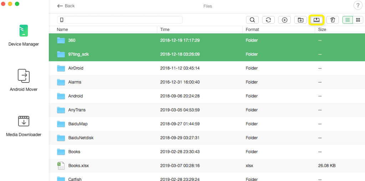This screenshot has height=181, width=365.
Task: Click the 360 folder name
Action: tap(72, 41)
